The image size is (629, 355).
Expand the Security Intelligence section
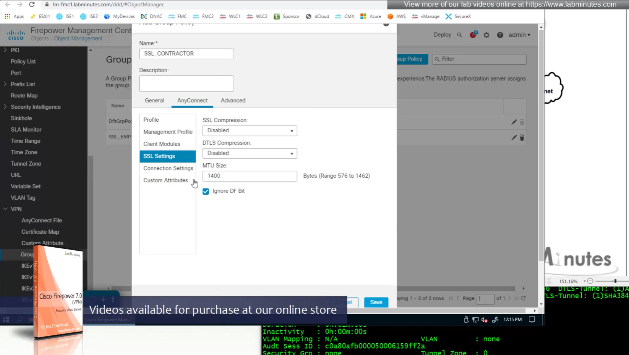click(x=5, y=107)
